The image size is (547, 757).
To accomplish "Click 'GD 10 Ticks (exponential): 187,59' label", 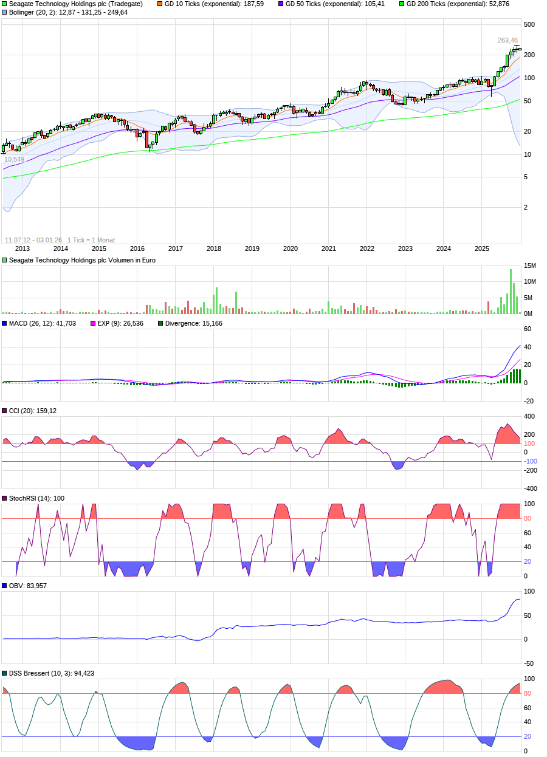I will coord(214,4).
